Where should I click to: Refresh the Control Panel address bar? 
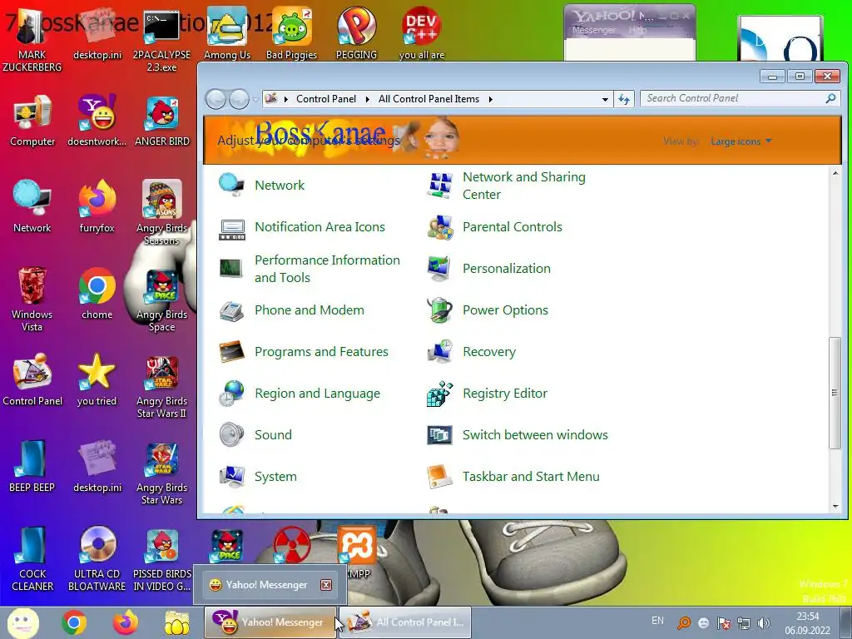tap(624, 100)
